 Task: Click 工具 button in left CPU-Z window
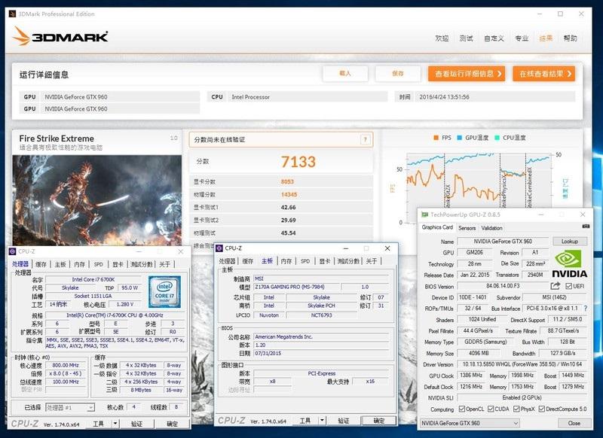pyautogui.click(x=98, y=424)
